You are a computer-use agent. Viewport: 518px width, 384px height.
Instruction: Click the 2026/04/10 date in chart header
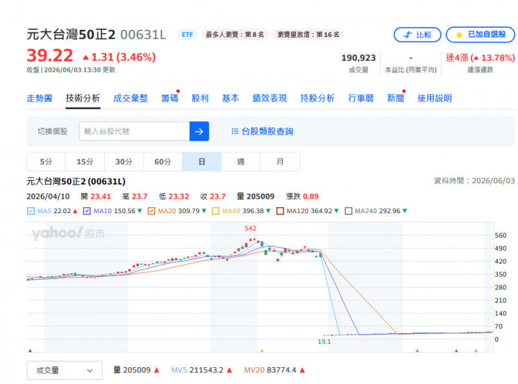pyautogui.click(x=48, y=196)
